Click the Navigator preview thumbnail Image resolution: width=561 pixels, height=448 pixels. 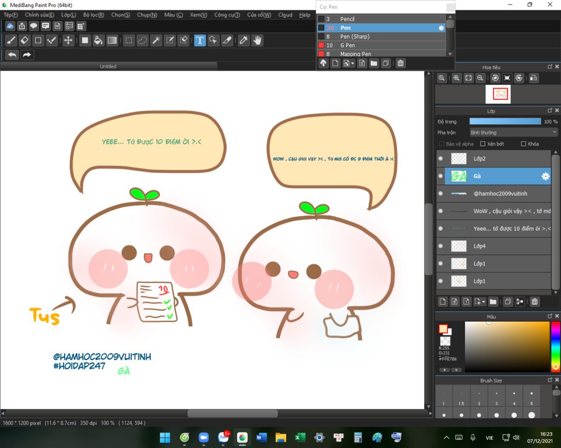(497, 94)
